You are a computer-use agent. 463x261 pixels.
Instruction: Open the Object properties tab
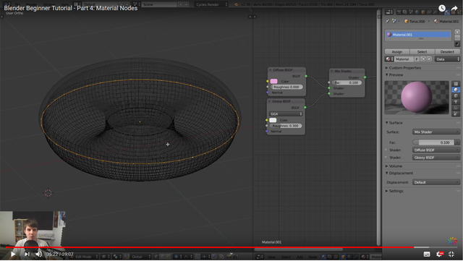[423, 12]
